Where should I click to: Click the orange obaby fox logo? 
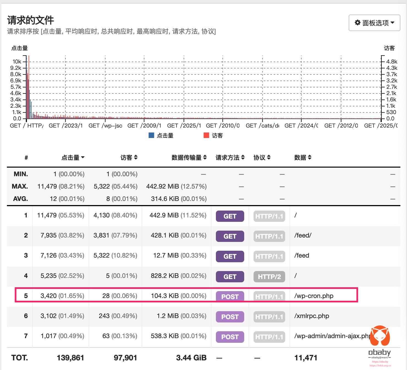(380, 336)
